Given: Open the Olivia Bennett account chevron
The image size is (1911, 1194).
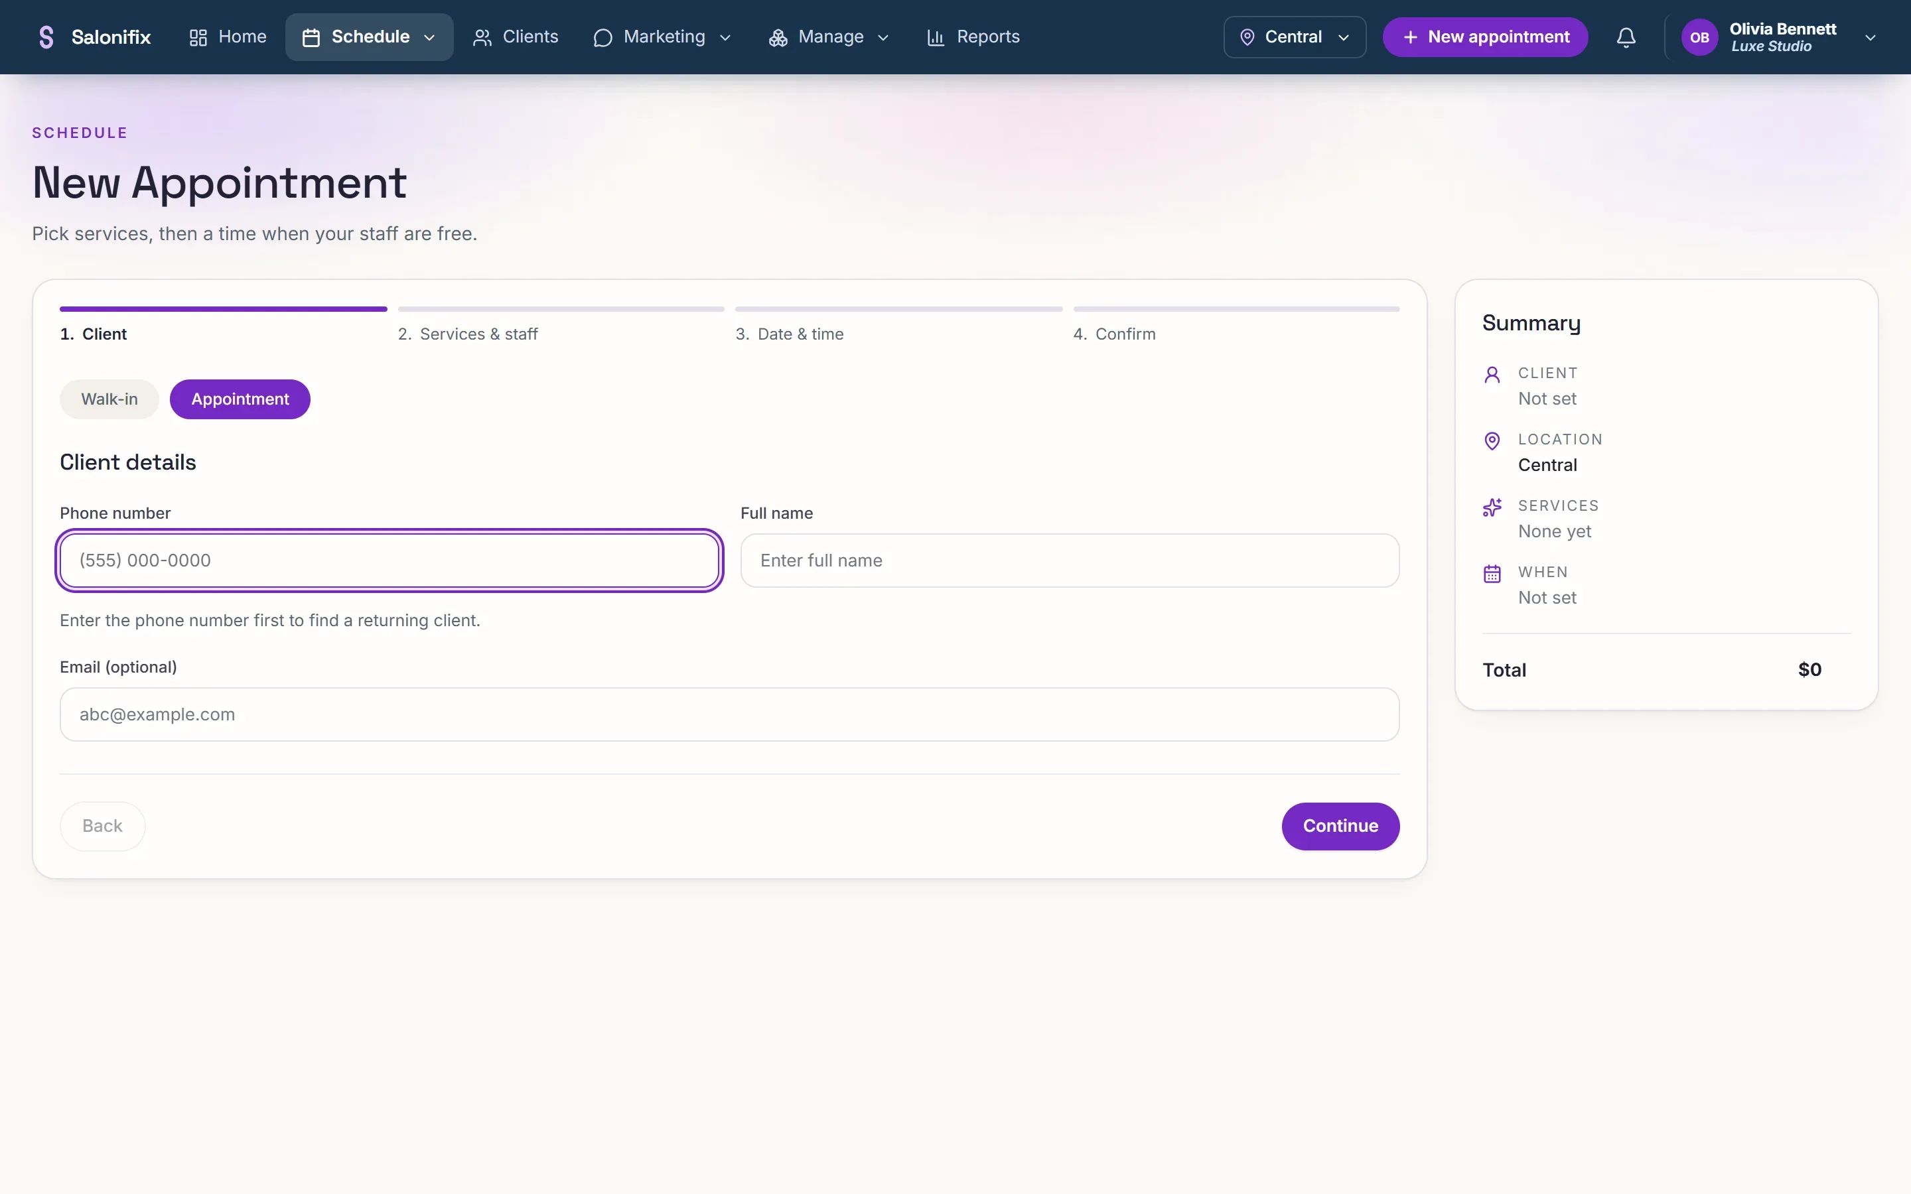Looking at the screenshot, I should (1869, 37).
